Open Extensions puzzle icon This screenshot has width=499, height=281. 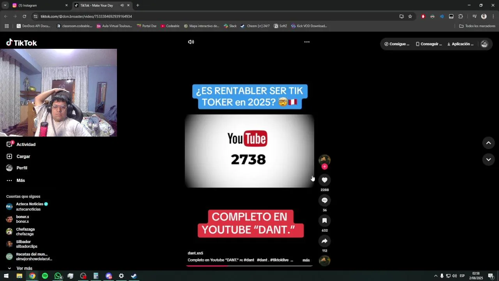click(x=460, y=16)
